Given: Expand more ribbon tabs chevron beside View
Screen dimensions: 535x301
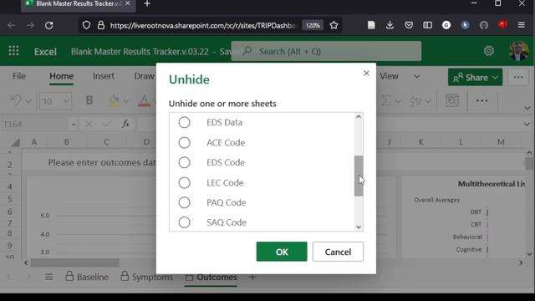Looking at the screenshot, I should 417,76.
